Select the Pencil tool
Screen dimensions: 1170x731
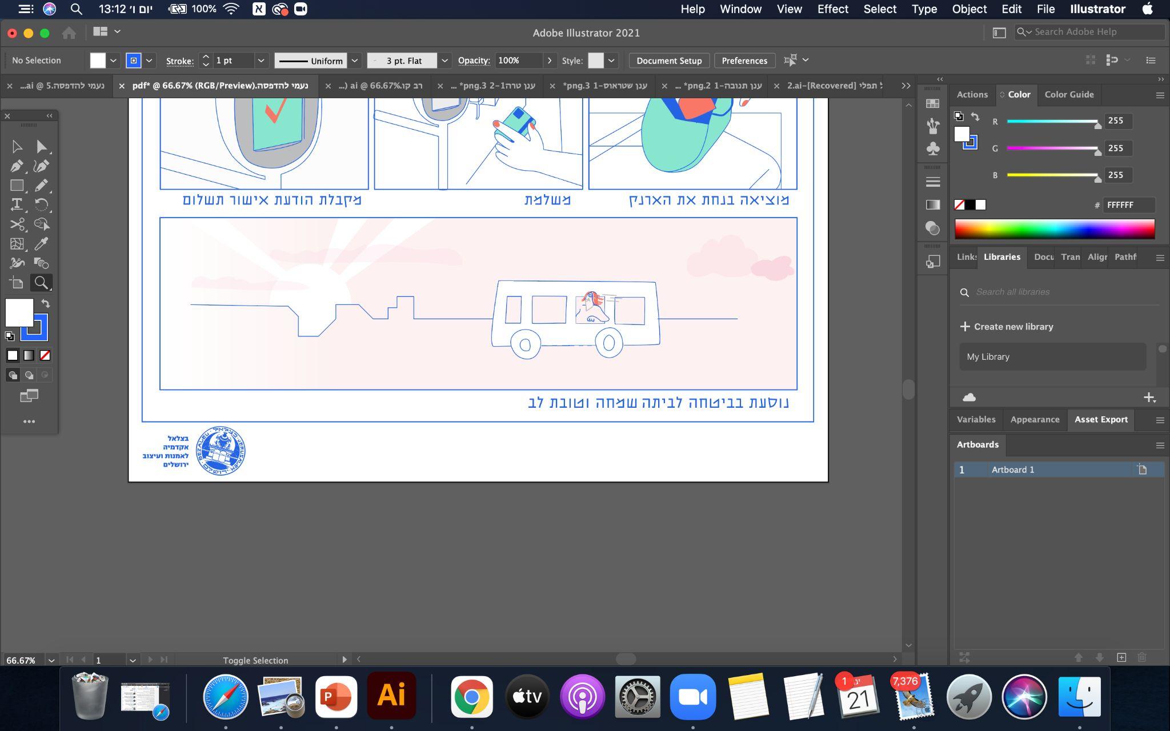(x=41, y=186)
